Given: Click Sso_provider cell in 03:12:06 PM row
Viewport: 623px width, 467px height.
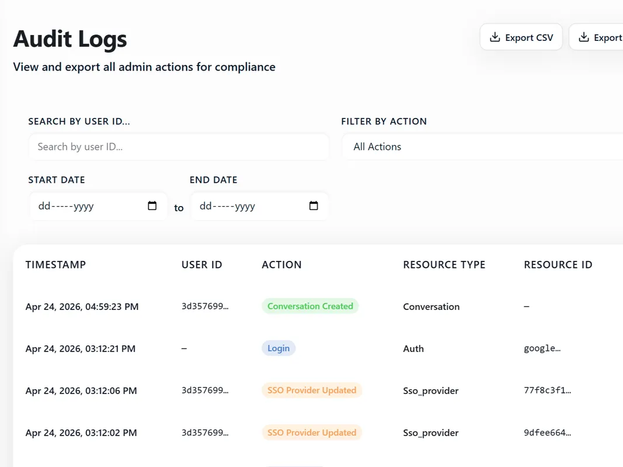Looking at the screenshot, I should tap(431, 391).
